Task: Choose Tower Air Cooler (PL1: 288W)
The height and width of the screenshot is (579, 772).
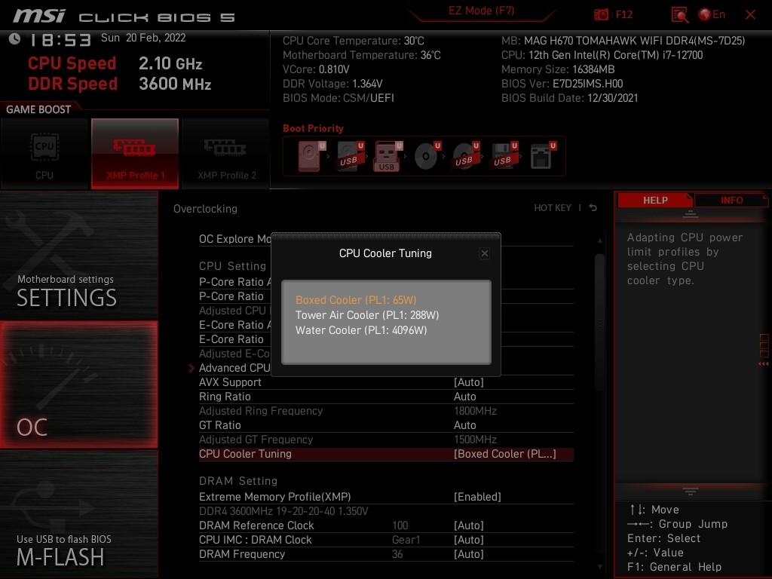Action: coord(367,315)
